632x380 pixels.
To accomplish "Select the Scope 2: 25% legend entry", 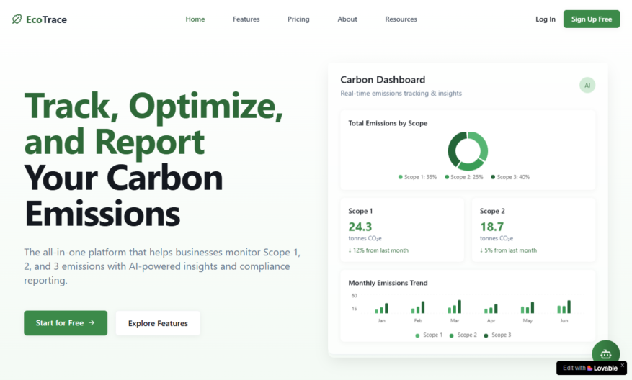I will 463,177.
